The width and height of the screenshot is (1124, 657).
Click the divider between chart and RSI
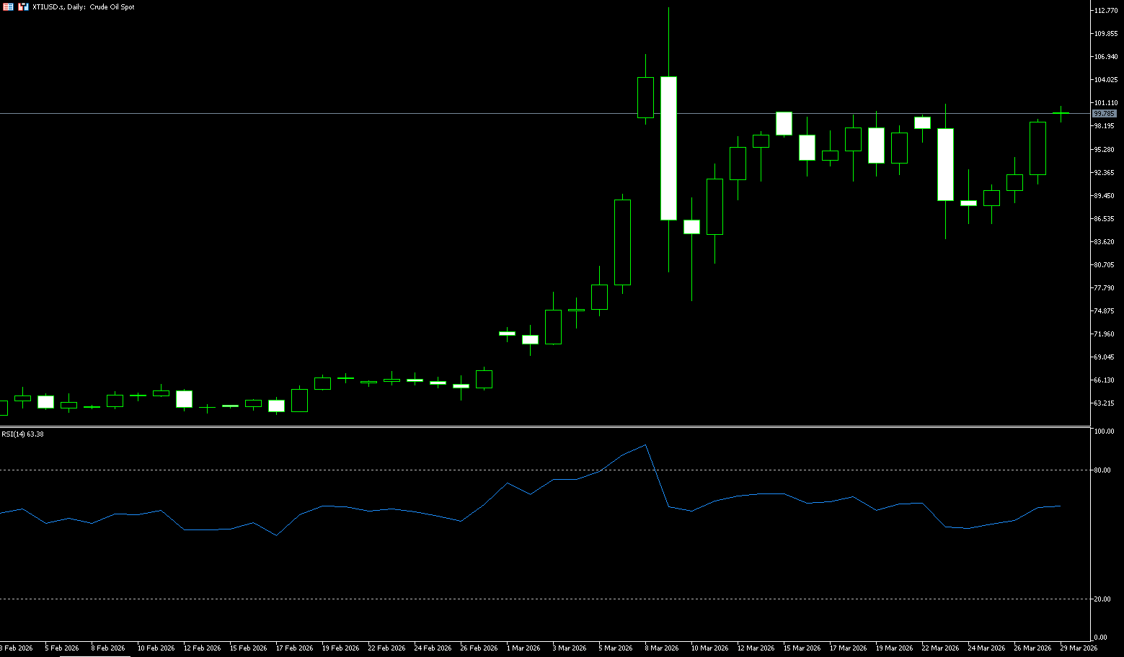(x=541, y=427)
